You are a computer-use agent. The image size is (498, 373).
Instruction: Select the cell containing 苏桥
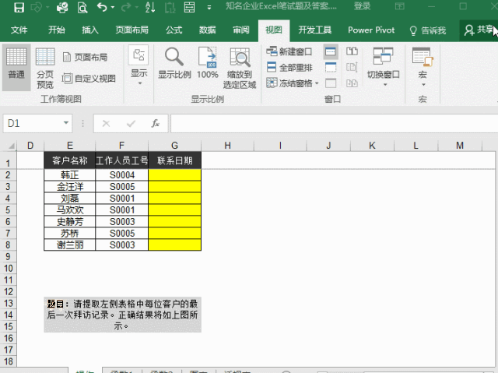click(x=70, y=233)
